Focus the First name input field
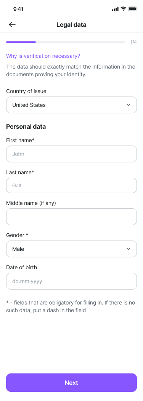This screenshot has width=143, height=401. click(x=72, y=154)
